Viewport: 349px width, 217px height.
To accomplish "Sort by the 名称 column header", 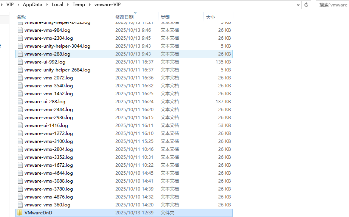I will [x=21, y=17].
